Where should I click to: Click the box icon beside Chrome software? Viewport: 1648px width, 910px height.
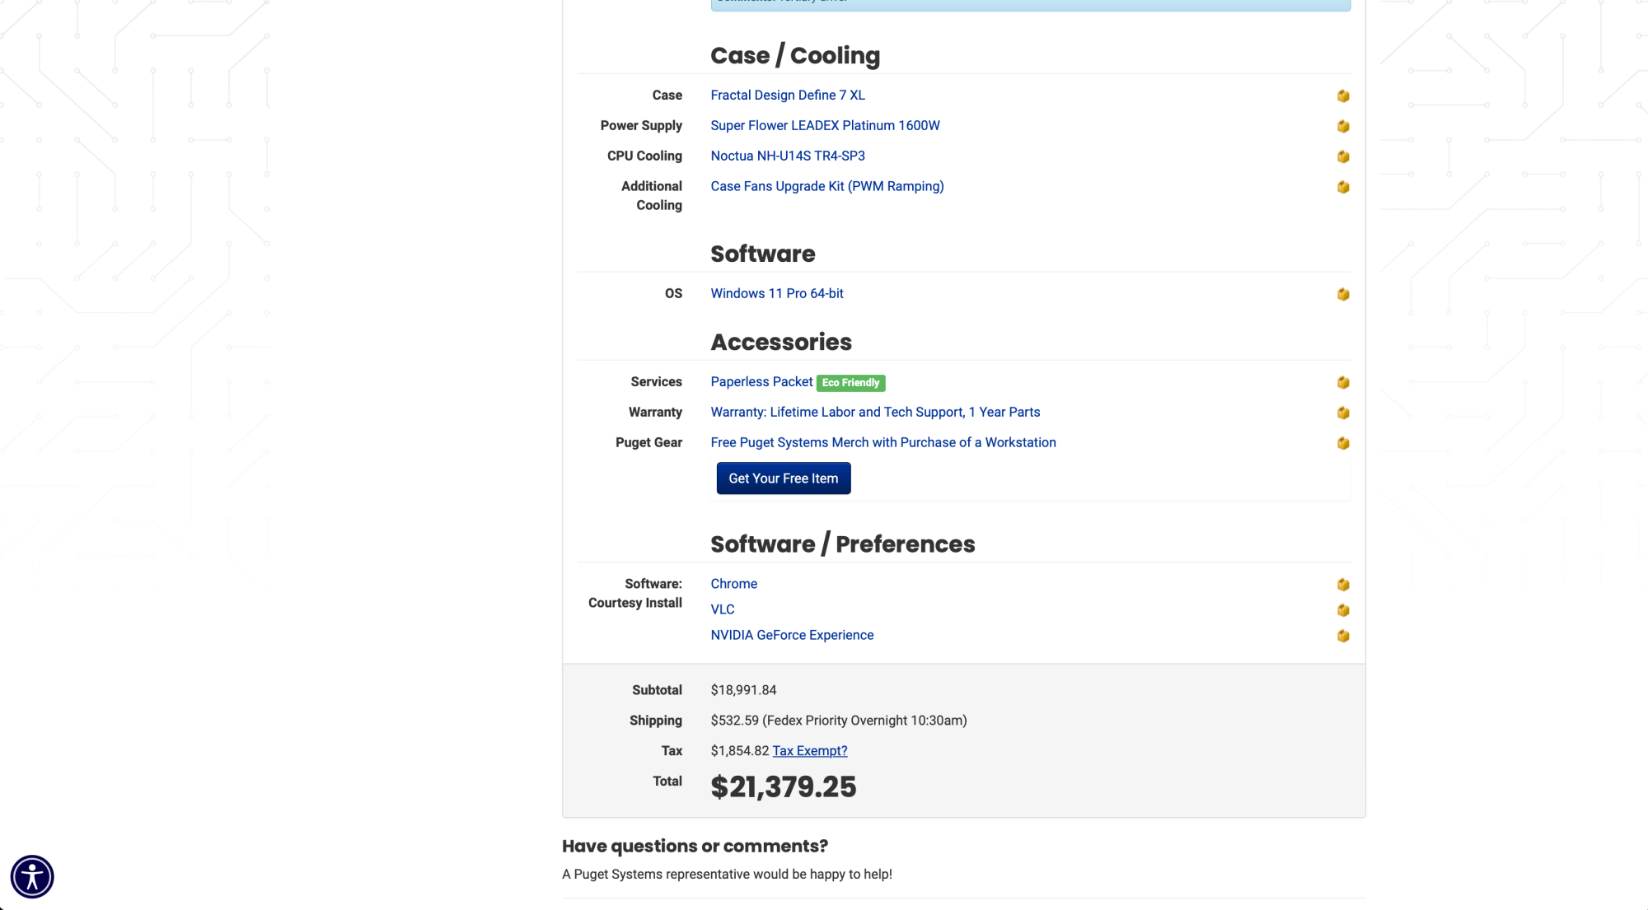1342,585
